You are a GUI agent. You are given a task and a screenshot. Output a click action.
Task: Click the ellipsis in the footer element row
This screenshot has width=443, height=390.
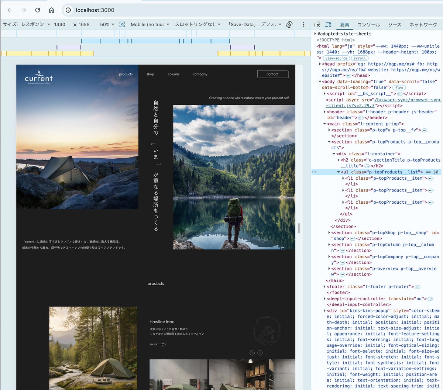(x=418, y=287)
